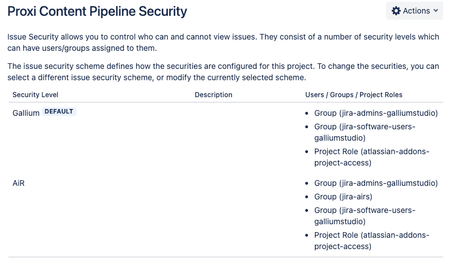This screenshot has width=455, height=270.
Task: Click the Actions button label
Action: coord(417,11)
